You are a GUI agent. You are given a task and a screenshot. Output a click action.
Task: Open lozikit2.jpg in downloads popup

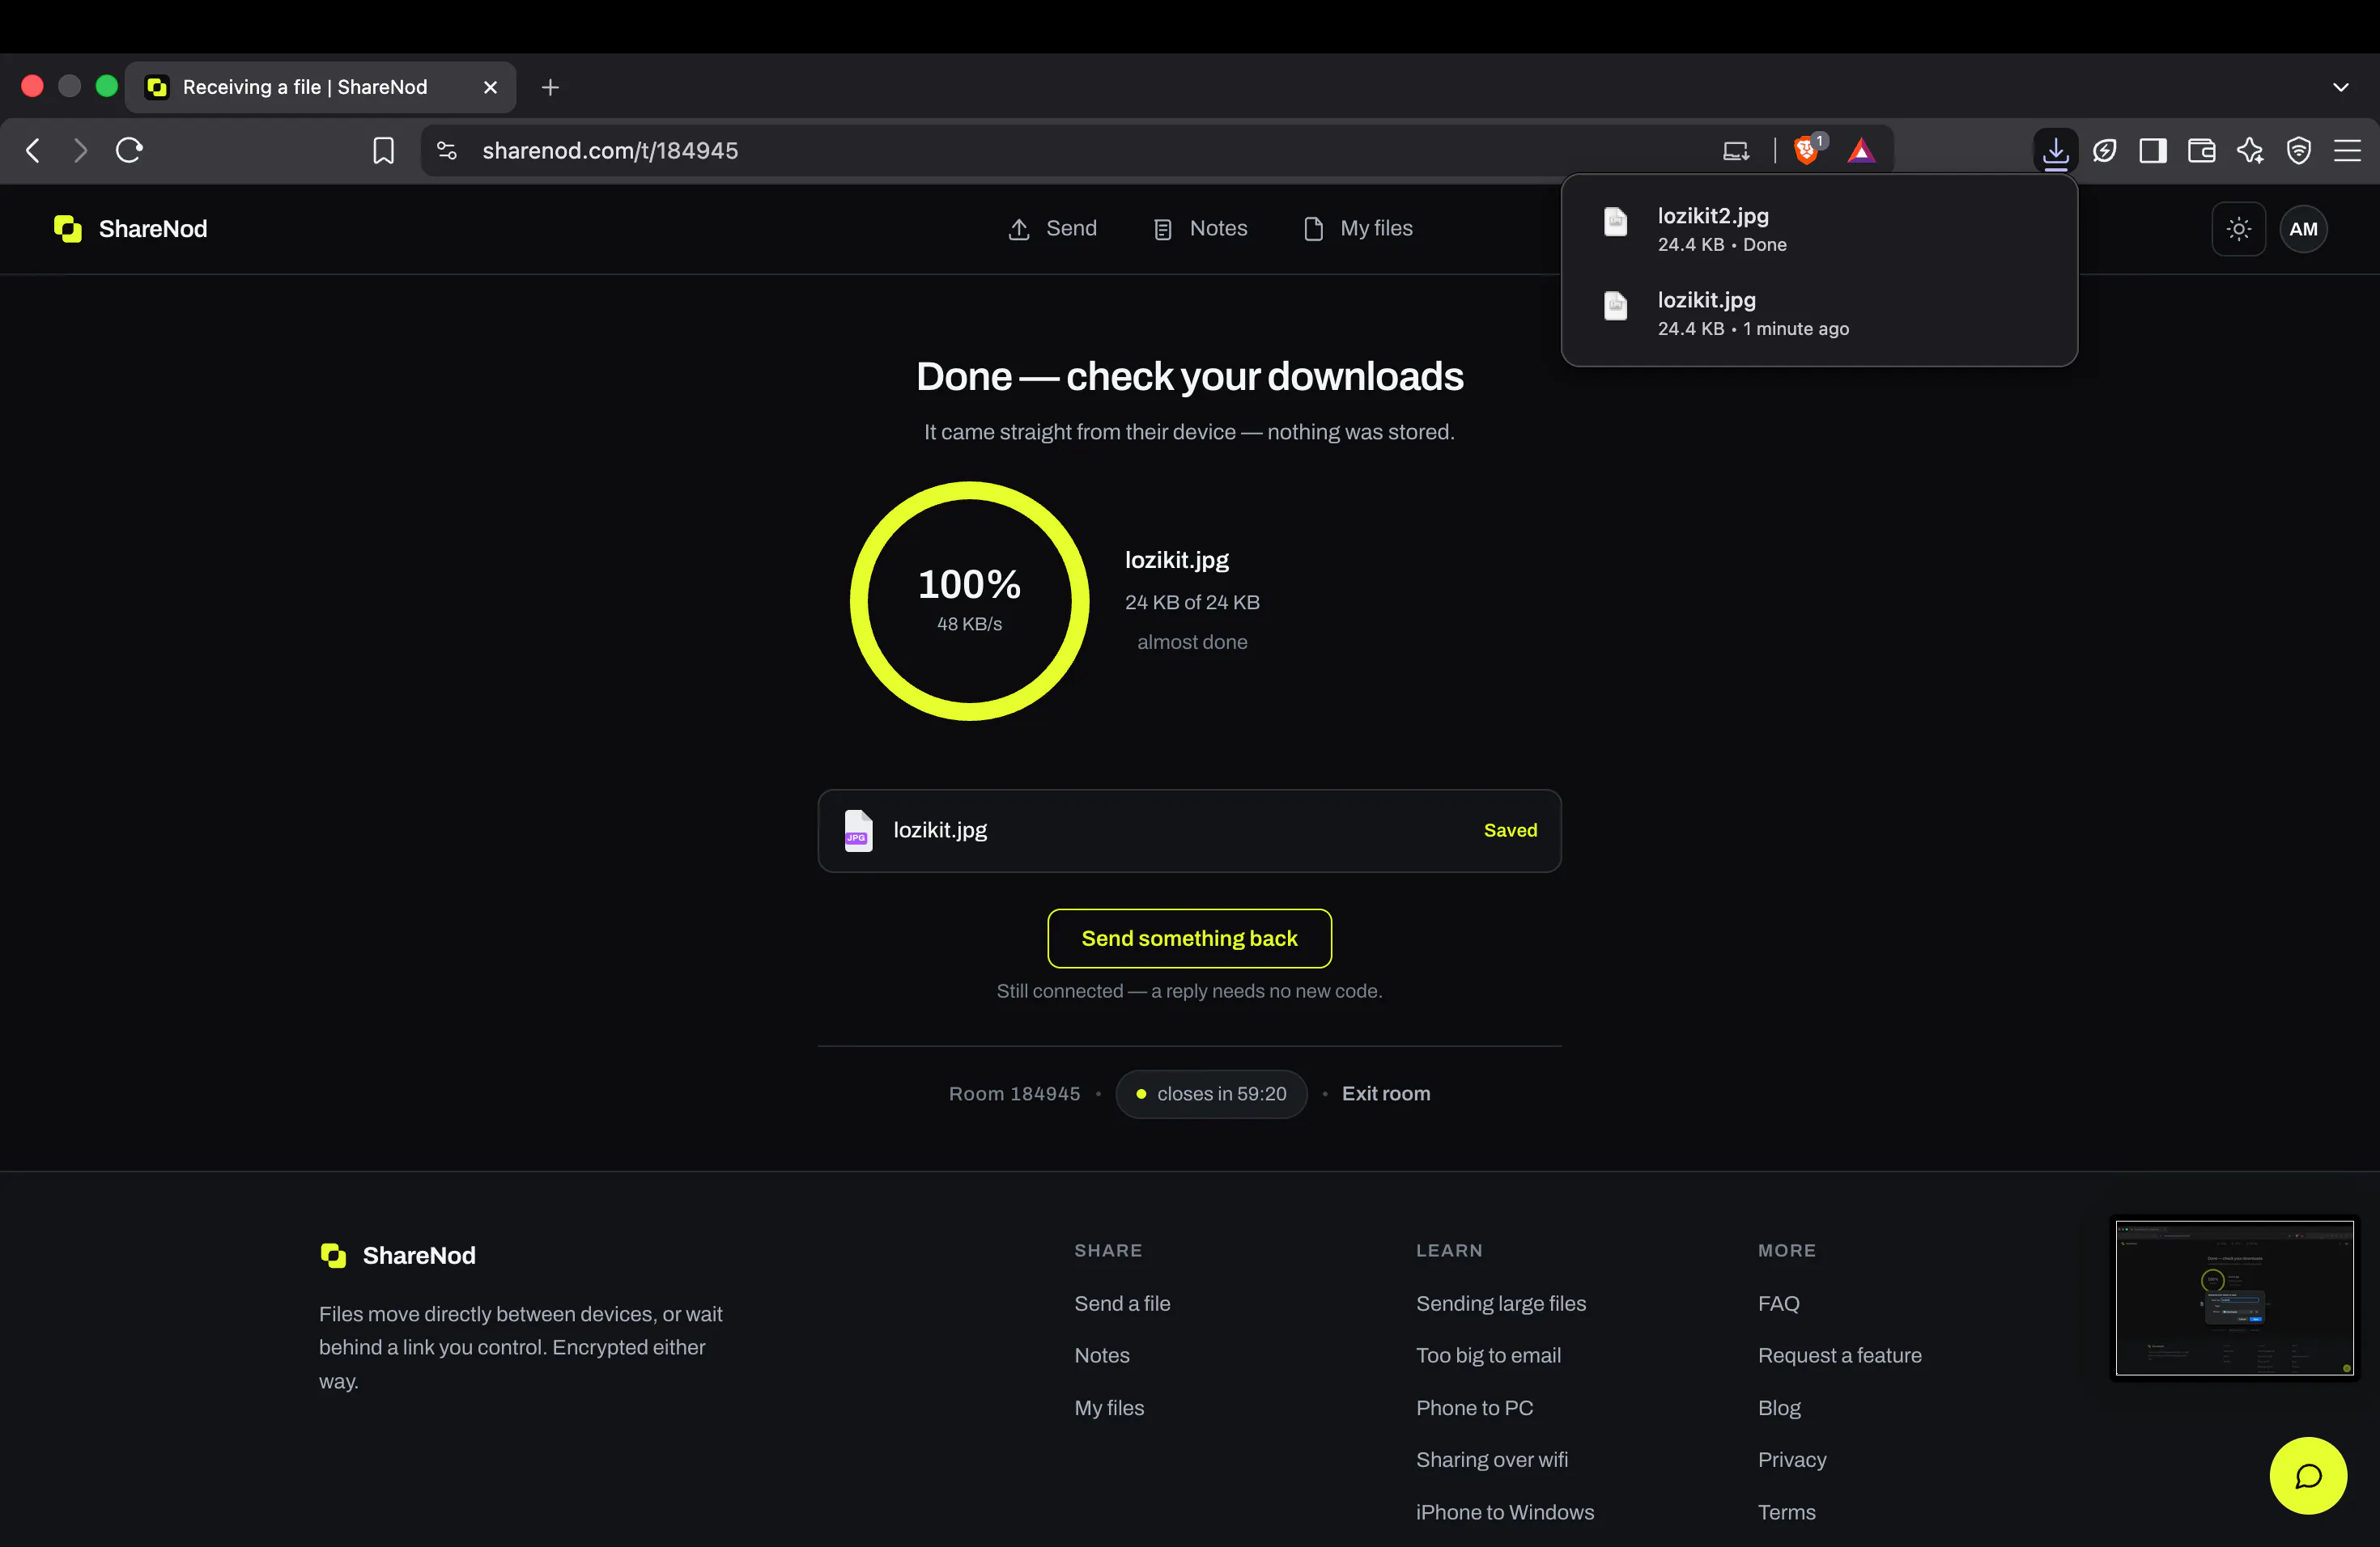coord(1819,229)
